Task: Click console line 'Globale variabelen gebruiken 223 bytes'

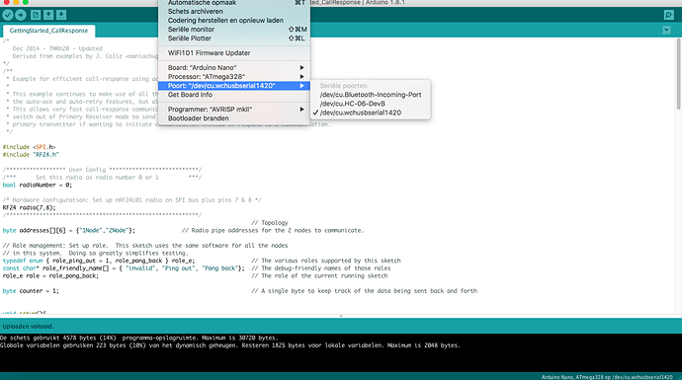Action: [230, 345]
